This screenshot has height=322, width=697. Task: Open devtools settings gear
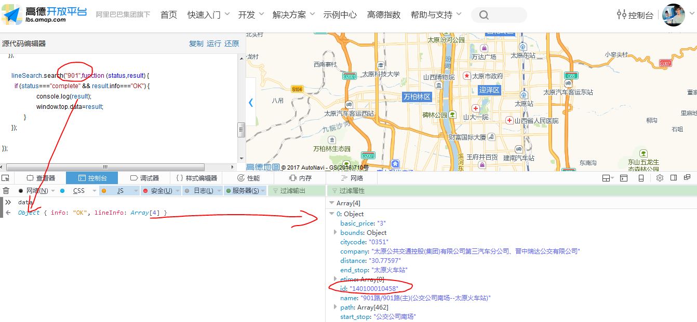[x=660, y=178]
